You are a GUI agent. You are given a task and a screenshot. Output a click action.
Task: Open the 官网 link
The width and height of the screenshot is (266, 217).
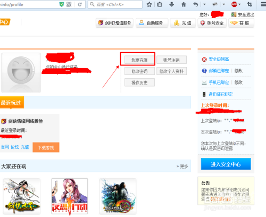[x=5, y=147]
